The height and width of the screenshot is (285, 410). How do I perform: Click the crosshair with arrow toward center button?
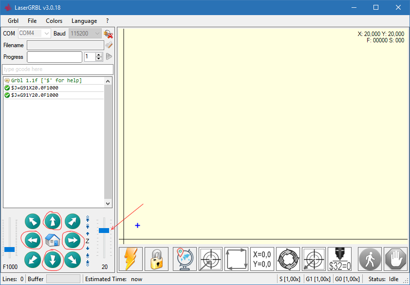click(210, 259)
